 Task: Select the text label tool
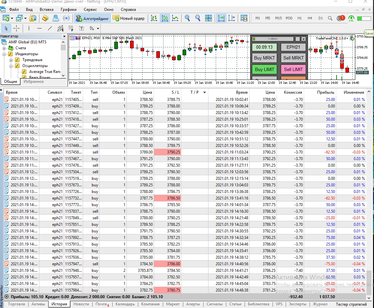pyautogui.click(x=81, y=28)
